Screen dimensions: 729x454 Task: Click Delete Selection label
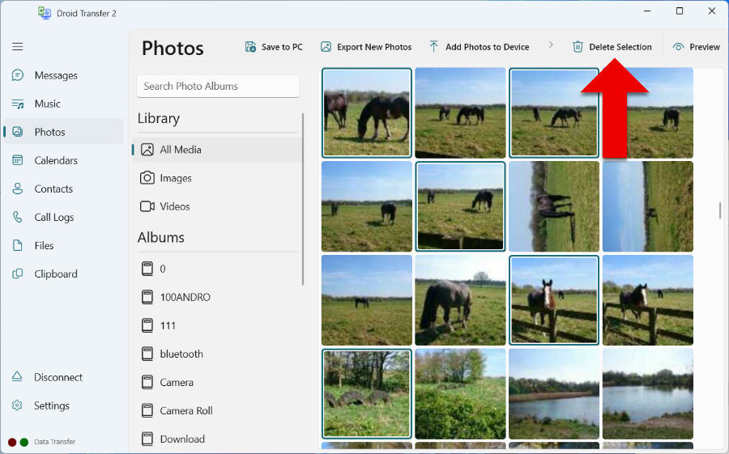(x=620, y=47)
